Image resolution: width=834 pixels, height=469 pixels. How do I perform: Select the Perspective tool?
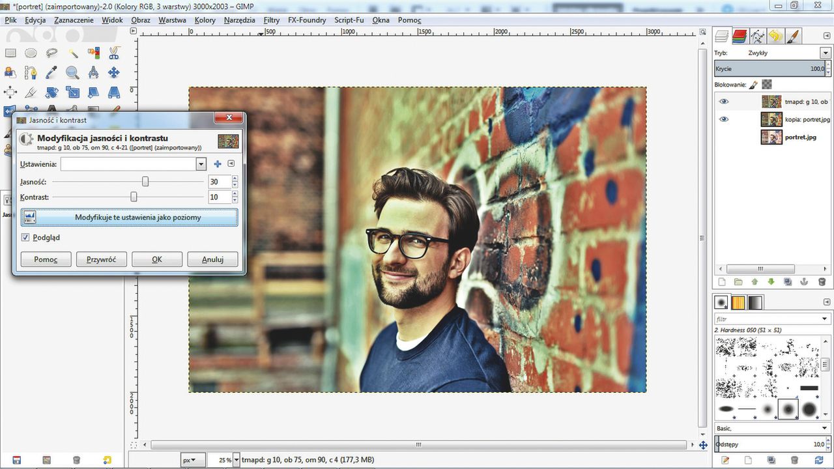click(114, 92)
